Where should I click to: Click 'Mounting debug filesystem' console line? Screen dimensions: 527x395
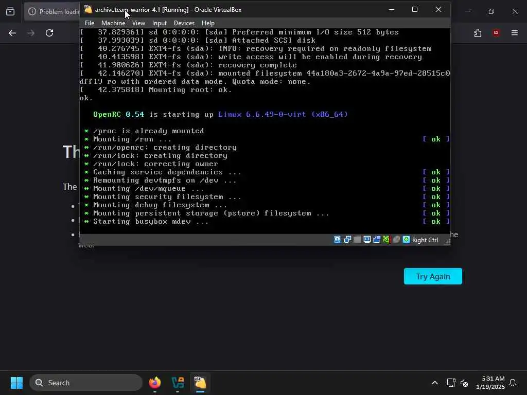click(160, 205)
